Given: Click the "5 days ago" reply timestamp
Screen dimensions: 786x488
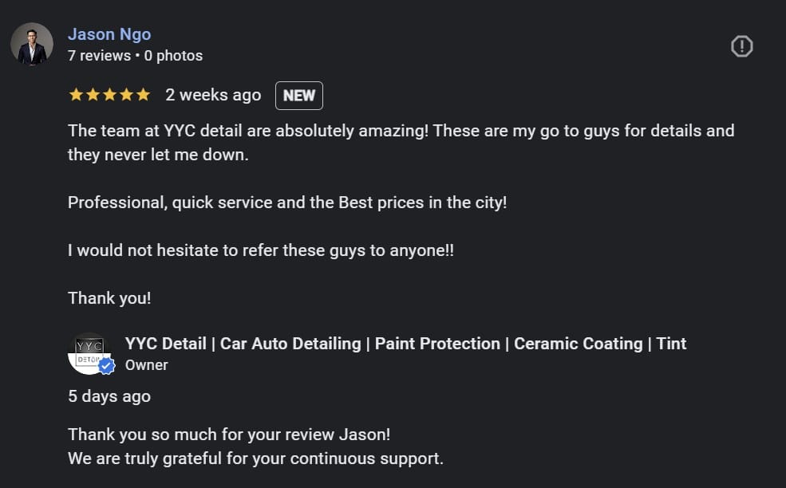Looking at the screenshot, I should [x=109, y=396].
